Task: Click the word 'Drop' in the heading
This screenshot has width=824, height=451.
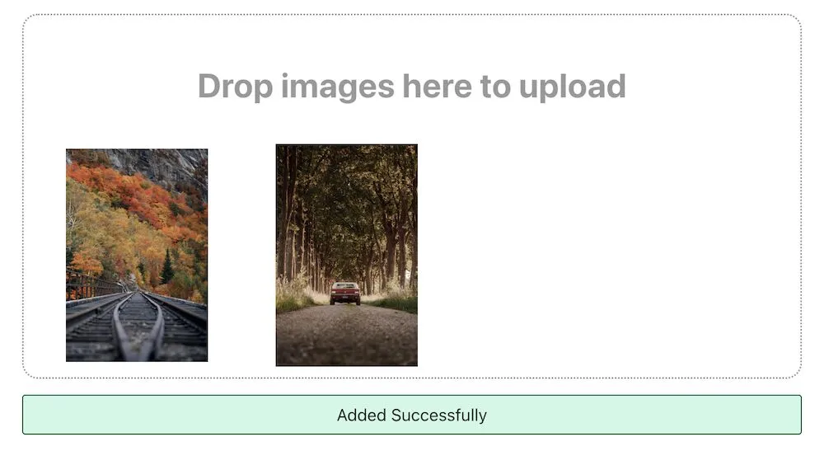Action: tap(235, 87)
